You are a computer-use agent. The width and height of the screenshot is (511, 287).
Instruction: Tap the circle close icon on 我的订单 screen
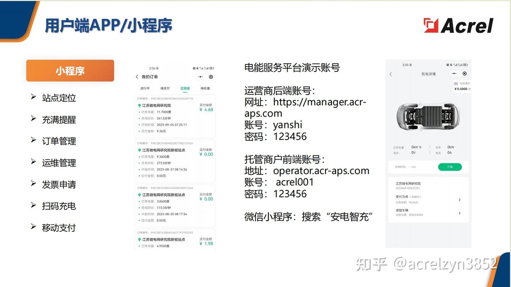click(x=211, y=77)
